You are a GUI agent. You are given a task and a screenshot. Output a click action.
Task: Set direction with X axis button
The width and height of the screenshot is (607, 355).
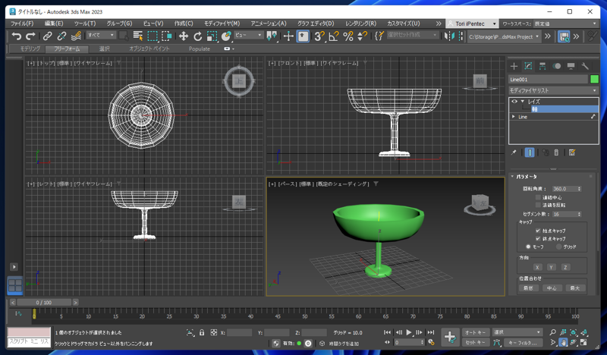pyautogui.click(x=537, y=267)
